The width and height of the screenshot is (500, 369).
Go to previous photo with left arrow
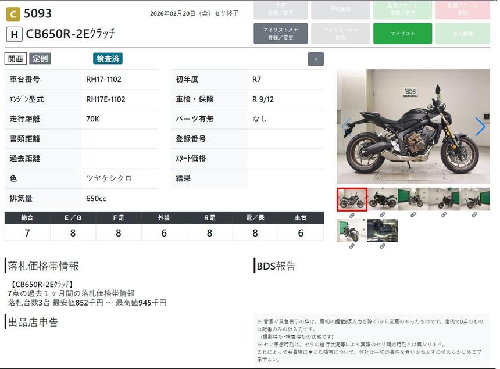click(x=346, y=127)
